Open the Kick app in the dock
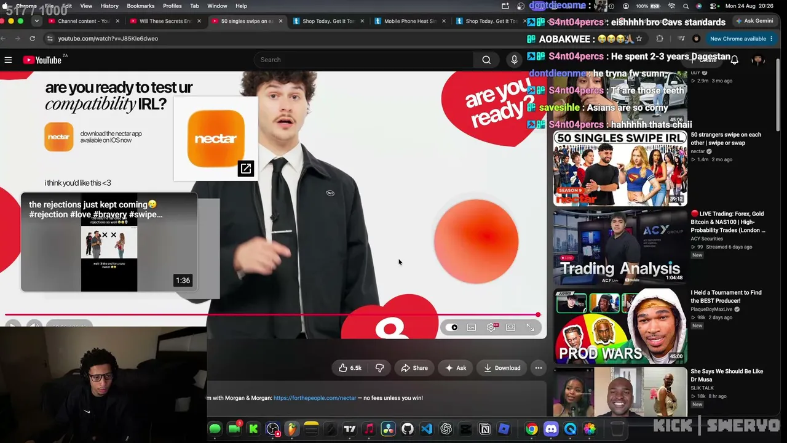Image resolution: width=787 pixels, height=443 pixels. pyautogui.click(x=253, y=429)
